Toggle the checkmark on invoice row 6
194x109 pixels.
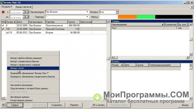coord(3,25)
